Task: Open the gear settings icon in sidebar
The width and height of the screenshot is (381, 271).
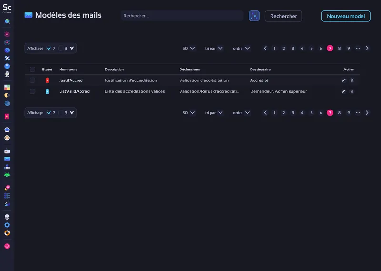Action: point(7,225)
